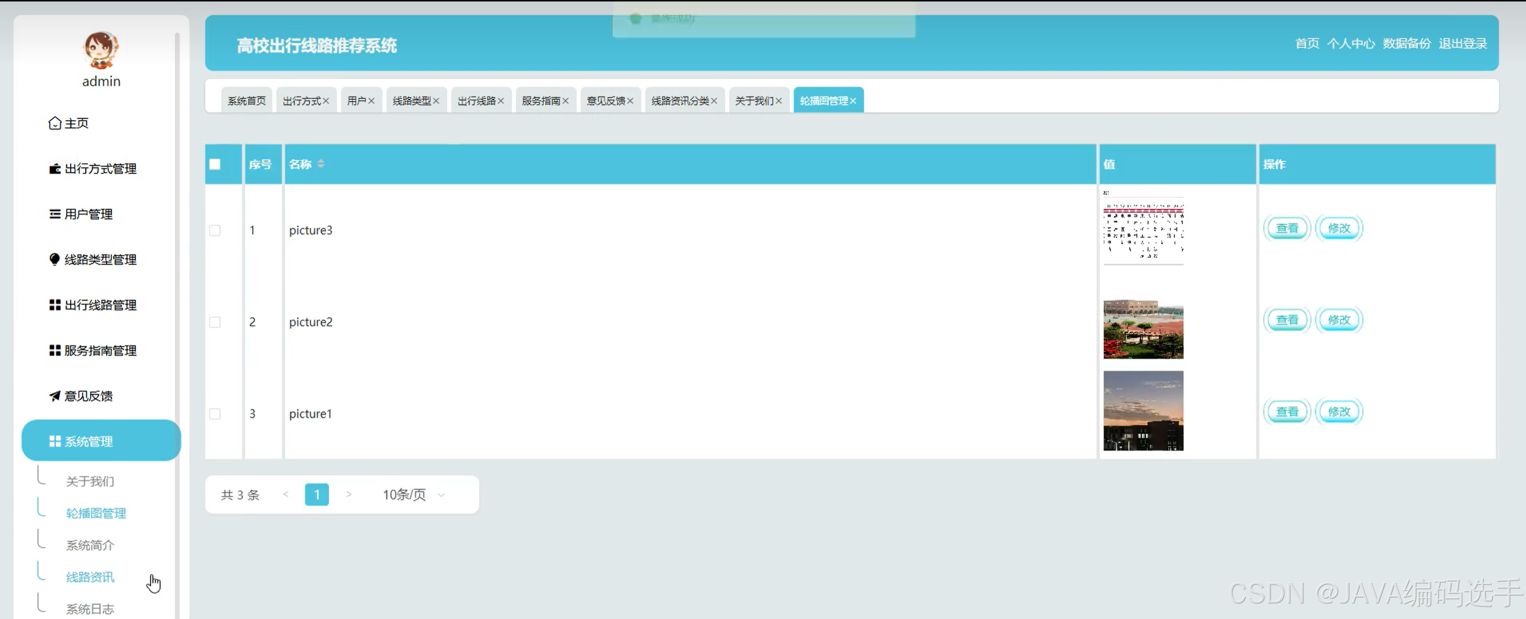Close the 轮播图管理 tab via X icon
Viewport: 1526px width, 619px height.
[853, 101]
